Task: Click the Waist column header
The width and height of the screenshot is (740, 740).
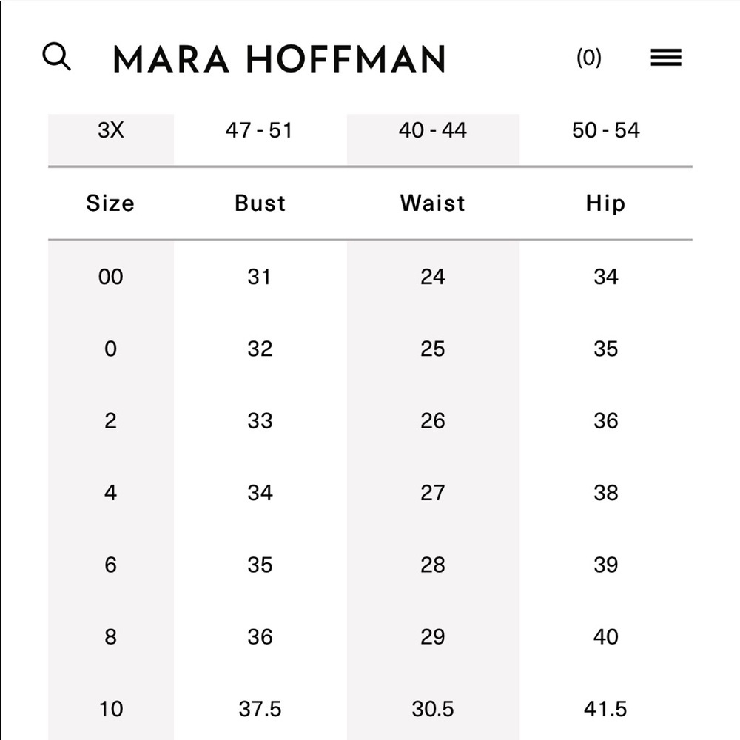Action: point(433,203)
